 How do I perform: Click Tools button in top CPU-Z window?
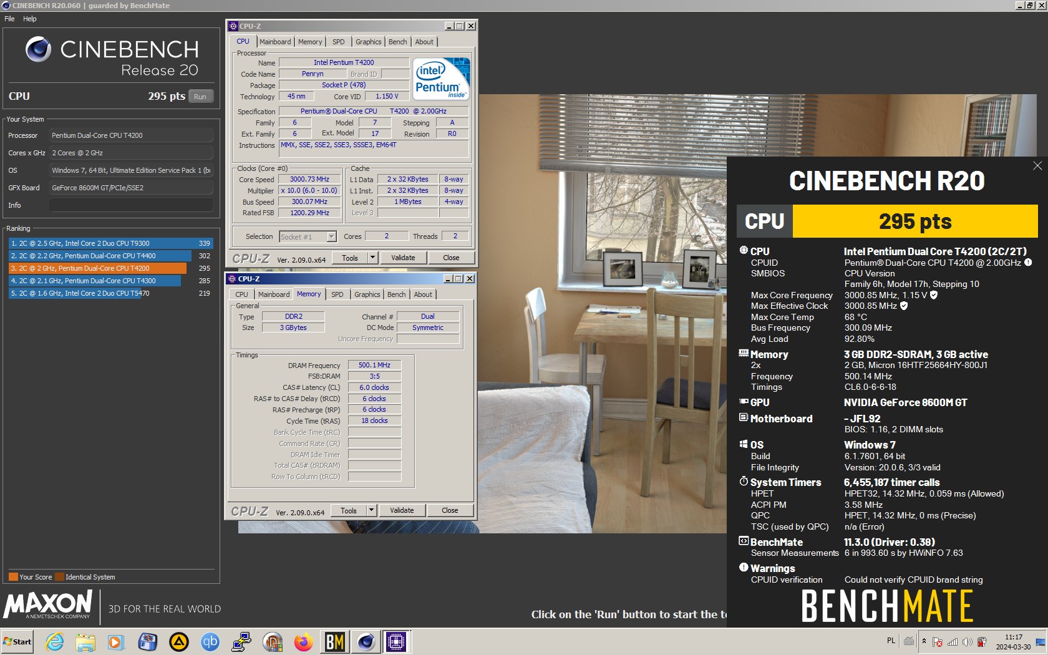click(350, 258)
